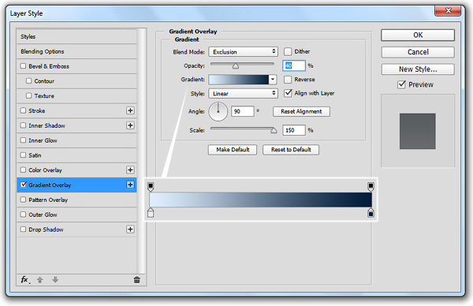
Task: Click the style preview thumbnail
Action: pyautogui.click(x=418, y=131)
